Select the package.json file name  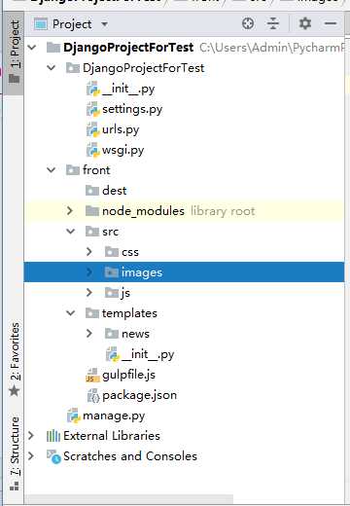coord(139,395)
